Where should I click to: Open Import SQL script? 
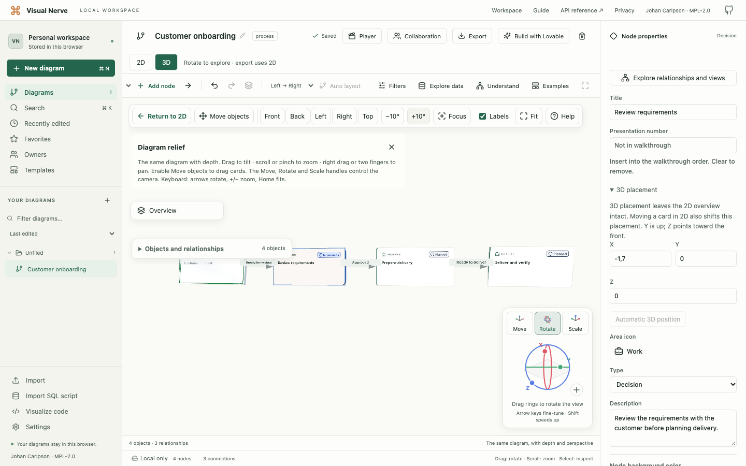[x=61, y=396]
